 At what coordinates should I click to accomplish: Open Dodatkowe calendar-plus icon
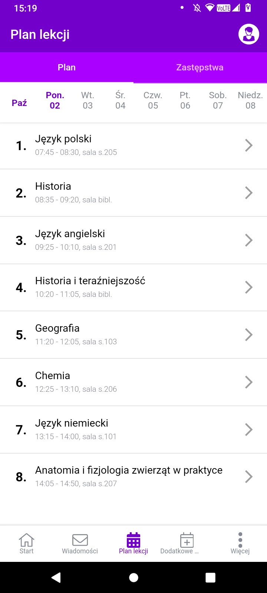click(x=187, y=540)
